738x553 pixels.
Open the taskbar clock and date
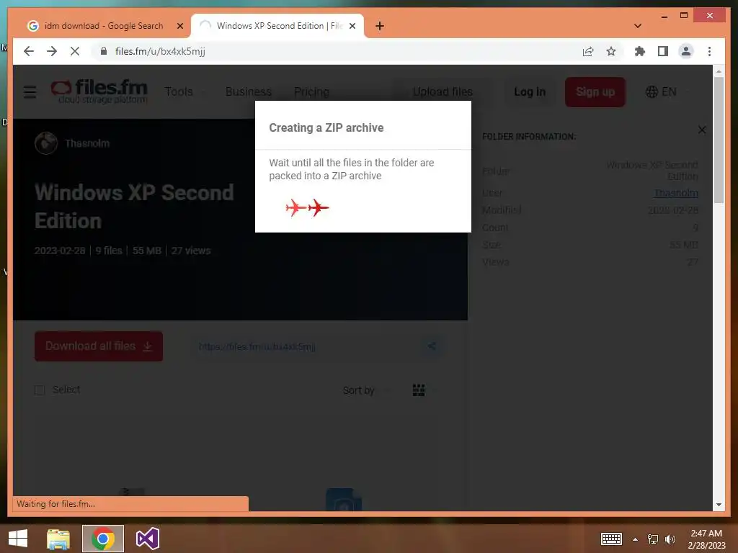click(x=706, y=539)
